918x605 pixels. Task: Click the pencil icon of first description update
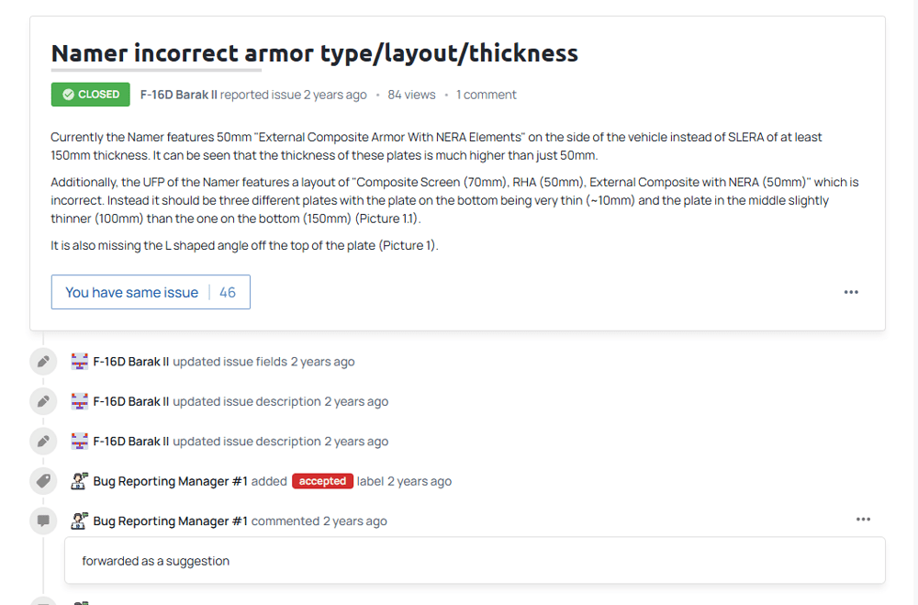pos(43,401)
